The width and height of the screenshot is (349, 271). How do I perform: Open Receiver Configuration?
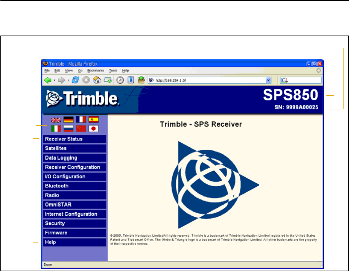[x=75, y=167]
